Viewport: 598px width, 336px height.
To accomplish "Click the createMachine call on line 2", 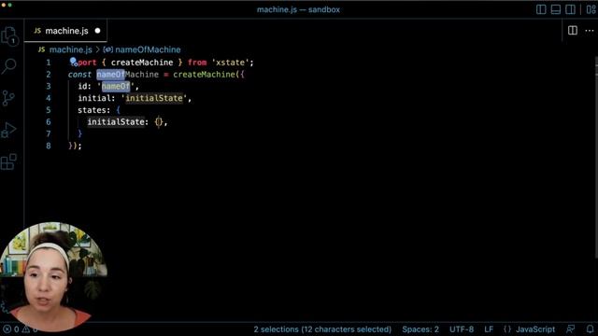I will coord(204,75).
